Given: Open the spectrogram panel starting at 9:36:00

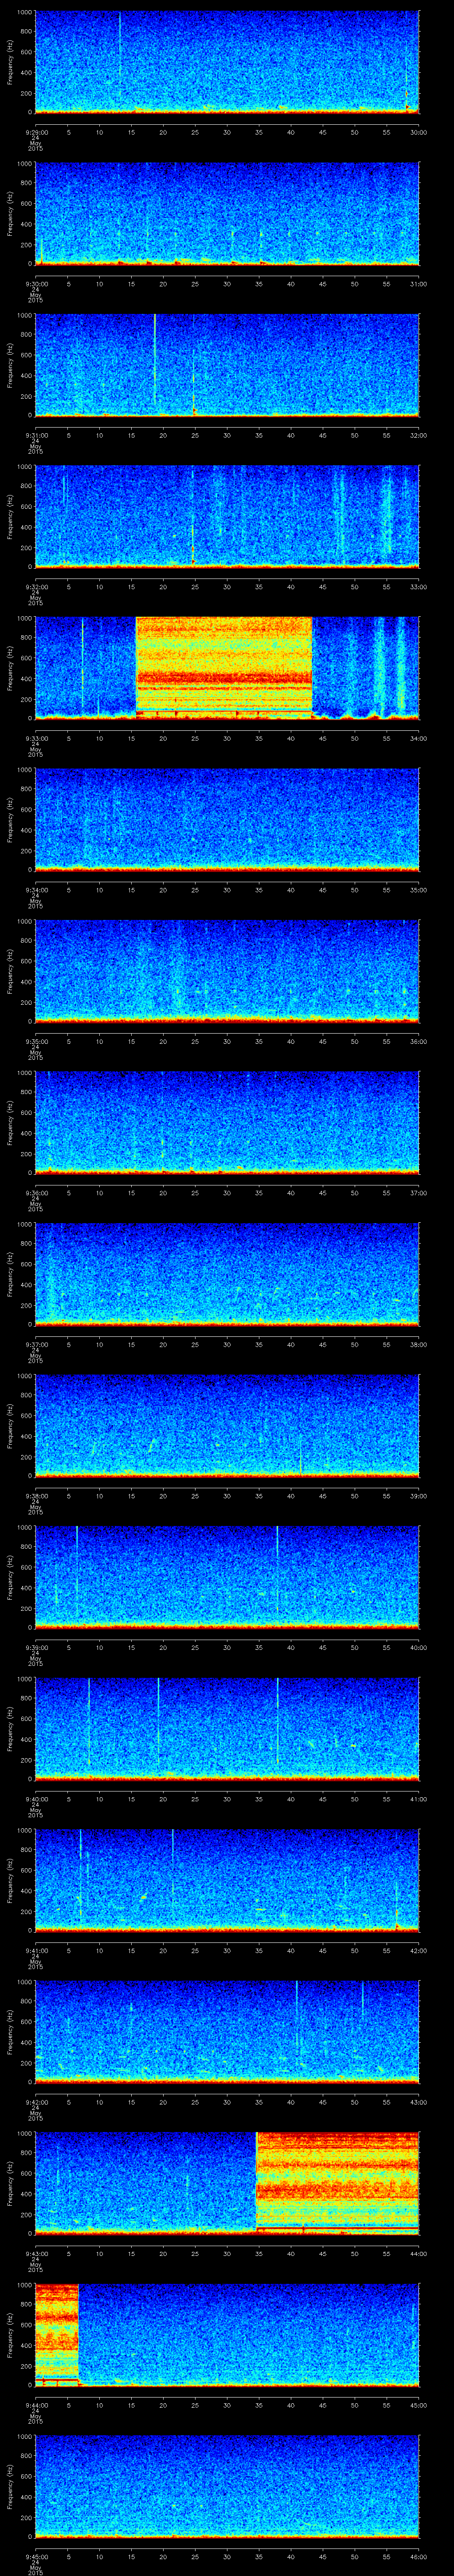Looking at the screenshot, I should coord(227,1123).
